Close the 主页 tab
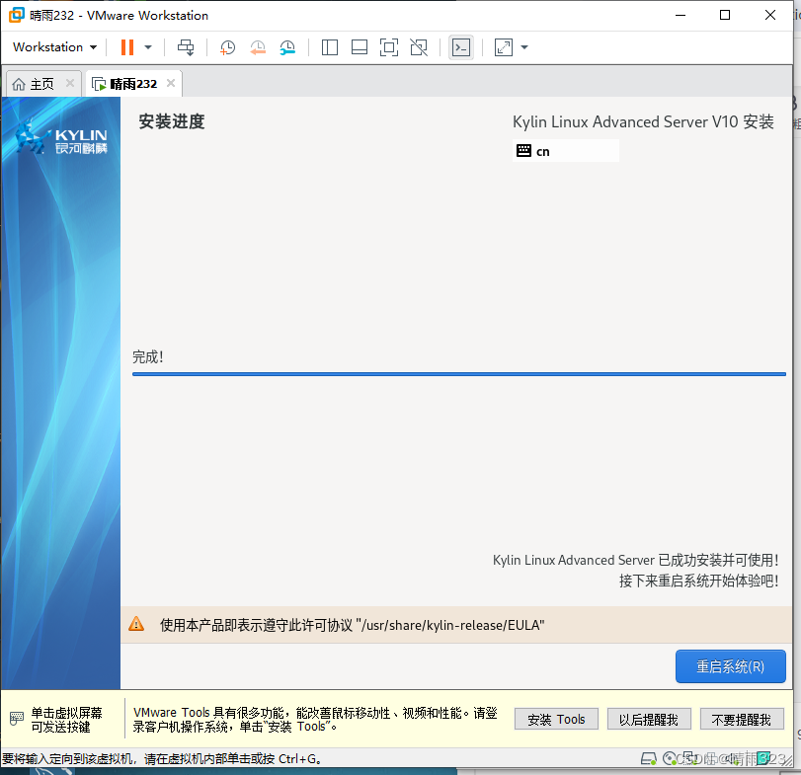 pos(70,83)
